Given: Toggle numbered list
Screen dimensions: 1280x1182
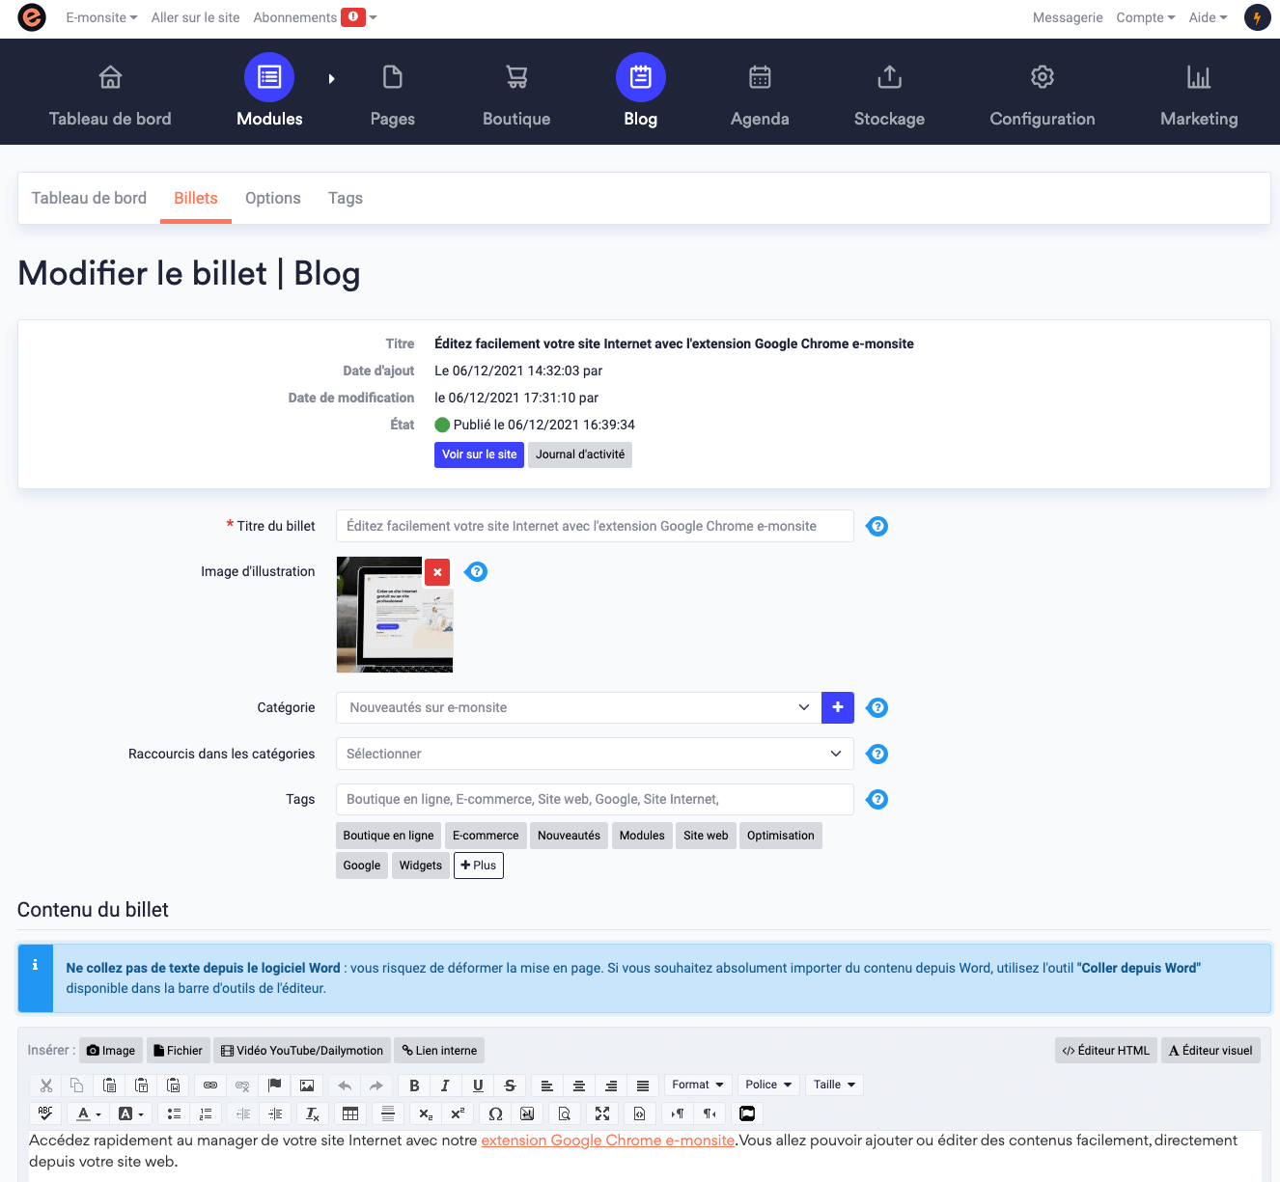Looking at the screenshot, I should pos(206,1113).
